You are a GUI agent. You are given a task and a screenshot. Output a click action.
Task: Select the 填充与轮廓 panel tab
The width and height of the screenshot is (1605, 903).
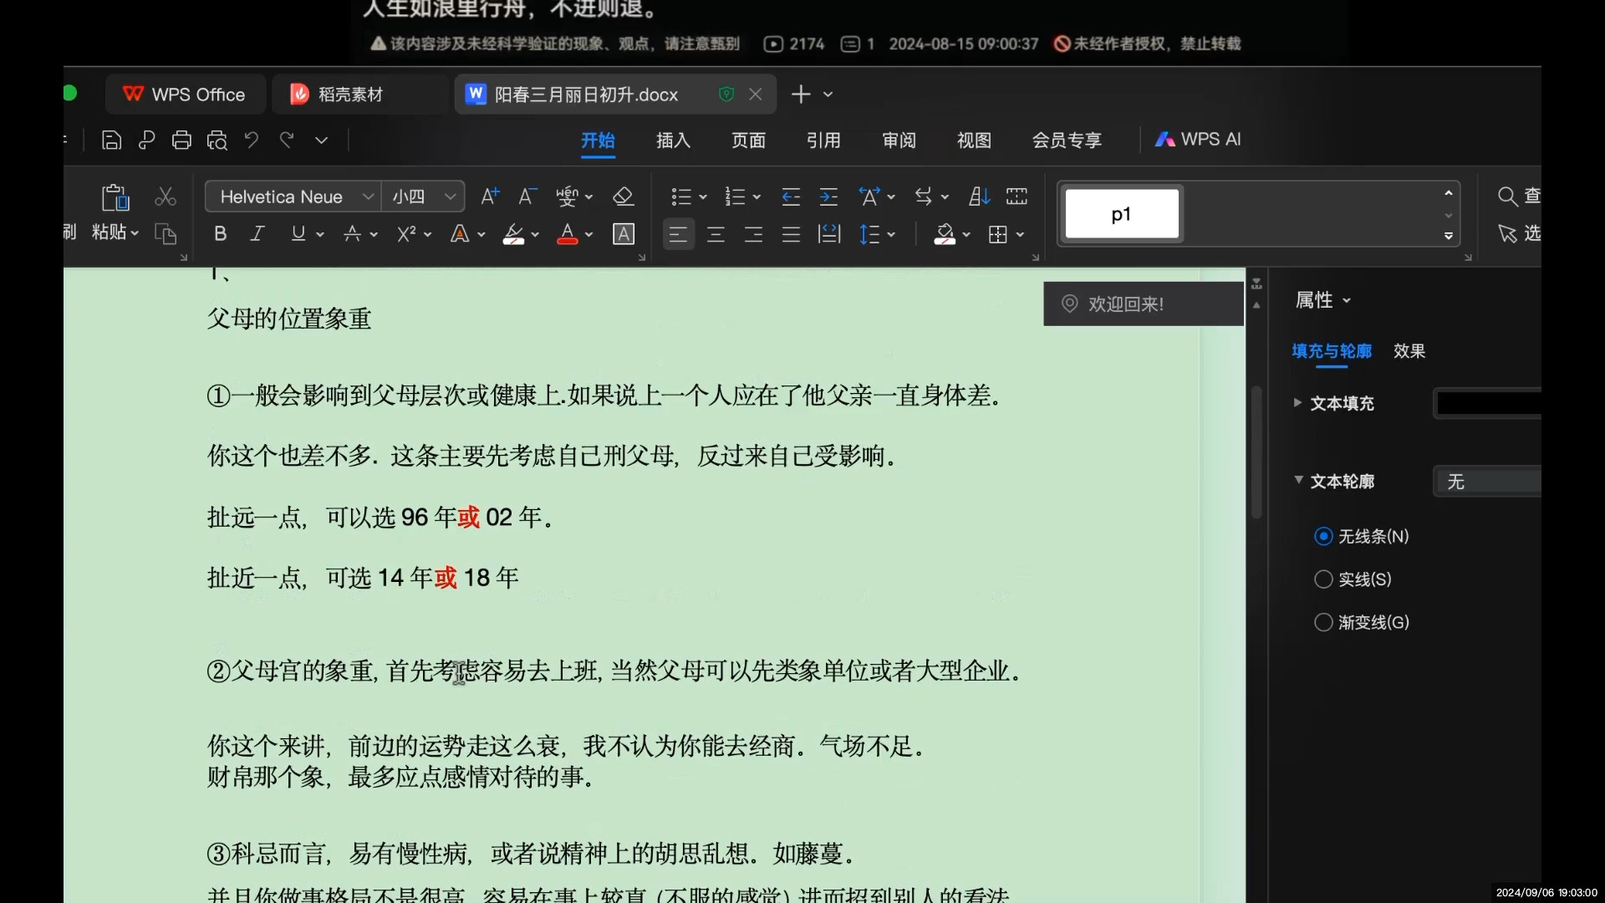[1332, 351]
